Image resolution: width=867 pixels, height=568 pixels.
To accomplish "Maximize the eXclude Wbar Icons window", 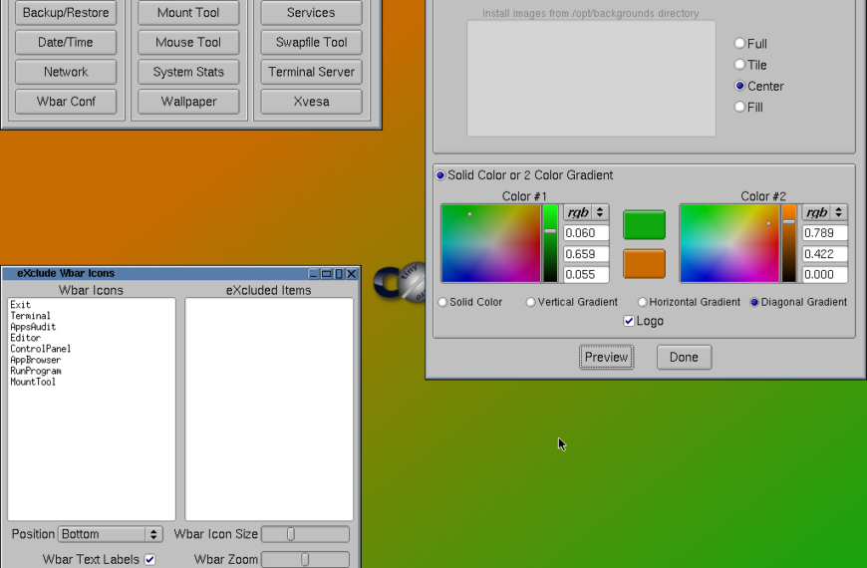I will point(326,274).
